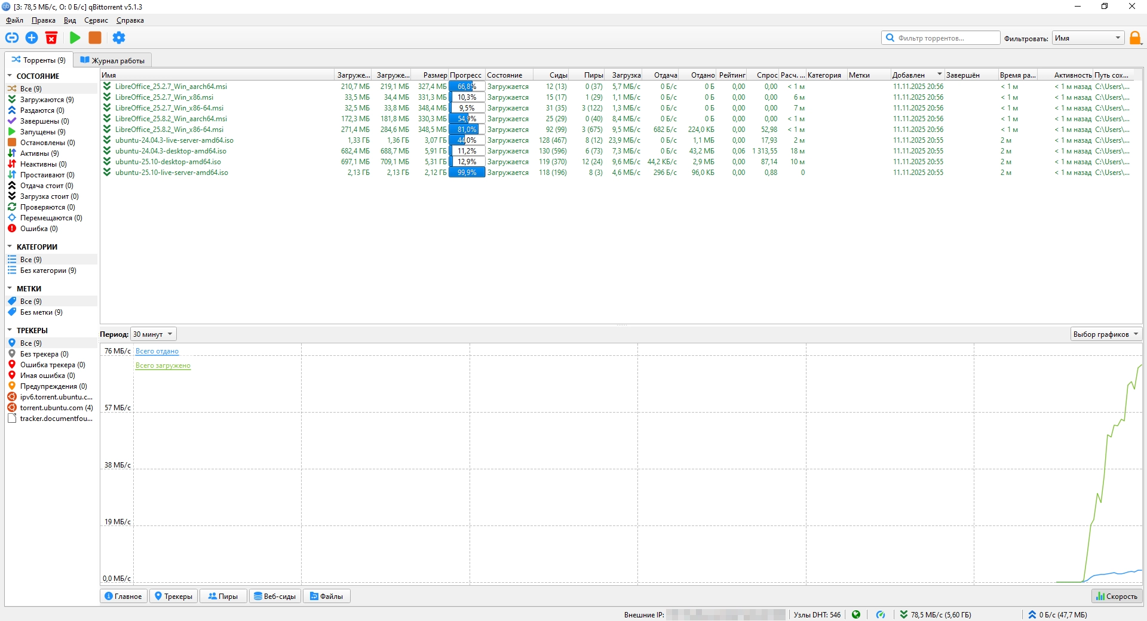Open settings via the blue gear icon
The width and height of the screenshot is (1147, 621).
click(119, 38)
